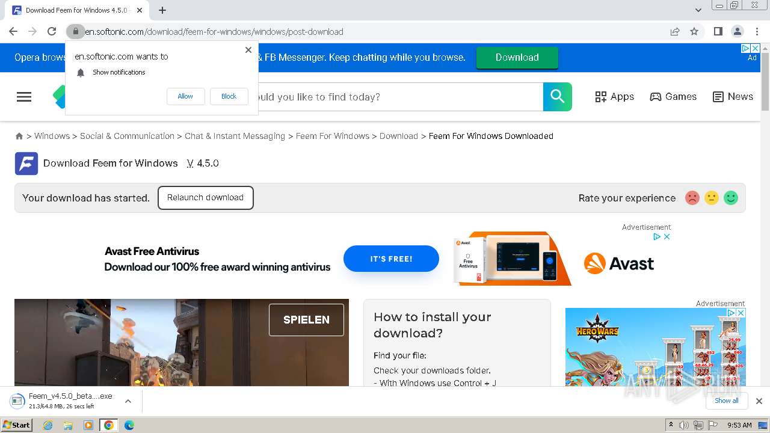Open File Explorer from the taskbar
The width and height of the screenshot is (770, 433).
(x=68, y=425)
